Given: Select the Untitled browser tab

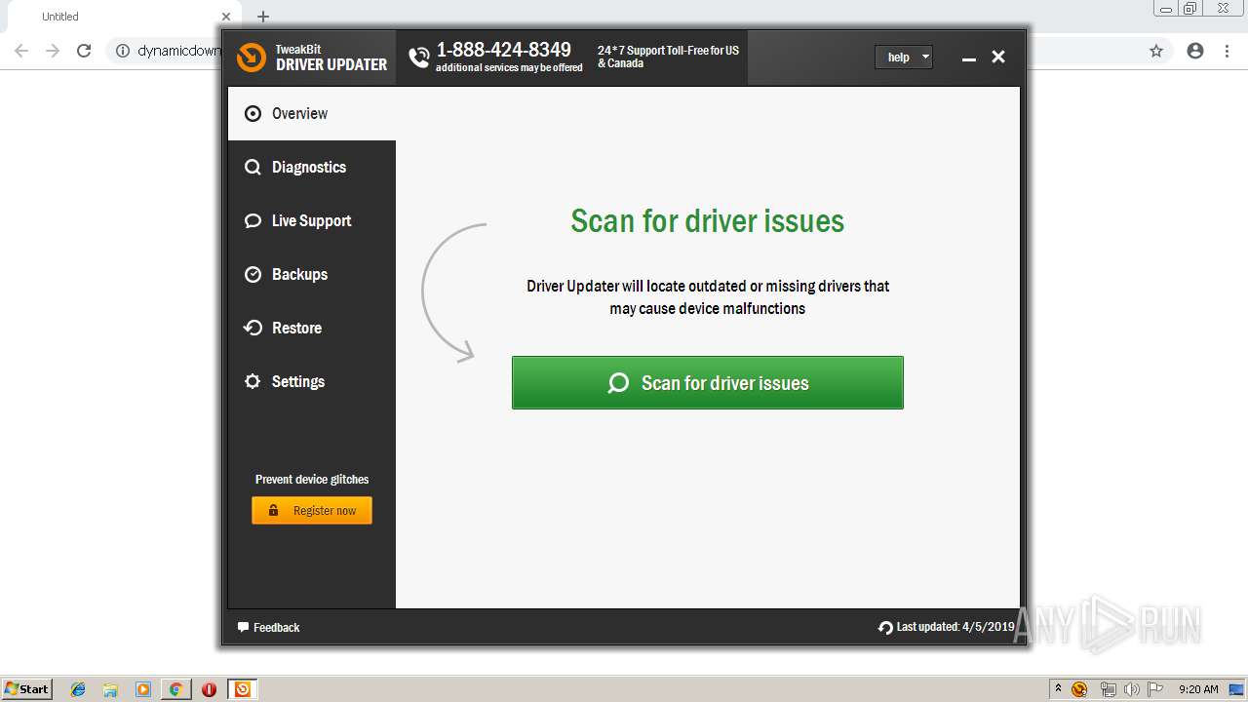Looking at the screenshot, I should (122, 17).
